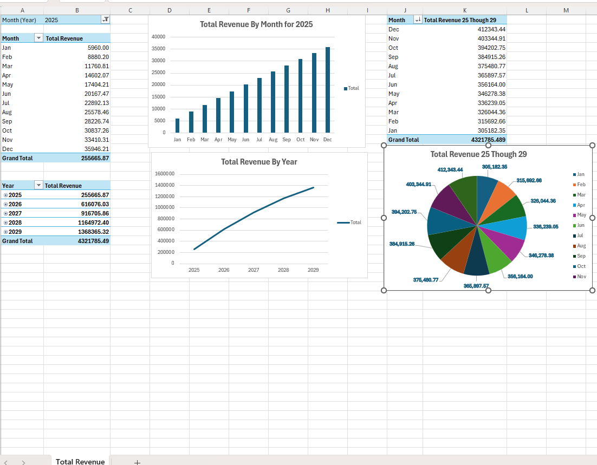The height and width of the screenshot is (465, 597).
Task: Click the Apr legend entry in pie chart
Action: tap(579, 205)
